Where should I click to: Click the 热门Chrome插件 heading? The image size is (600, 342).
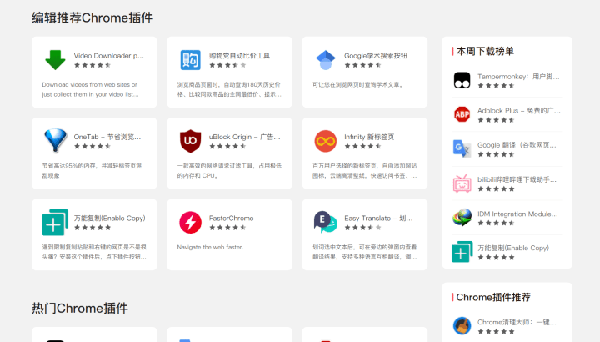pos(80,308)
